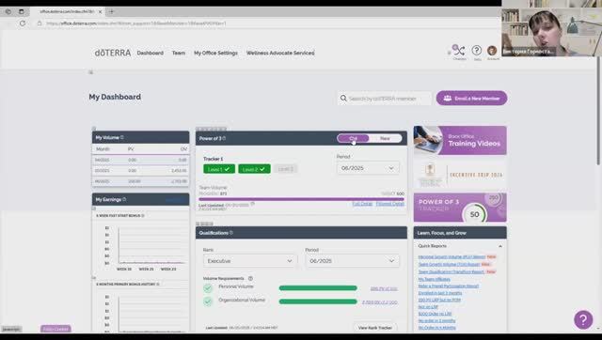The height and width of the screenshot is (340, 602).
Task: Open the Help question mark icon in header
Action: (477, 50)
